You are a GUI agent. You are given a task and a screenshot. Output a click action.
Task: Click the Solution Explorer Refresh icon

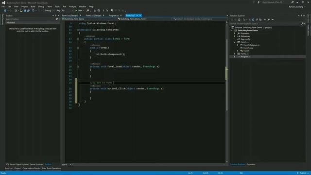coord(253,19)
